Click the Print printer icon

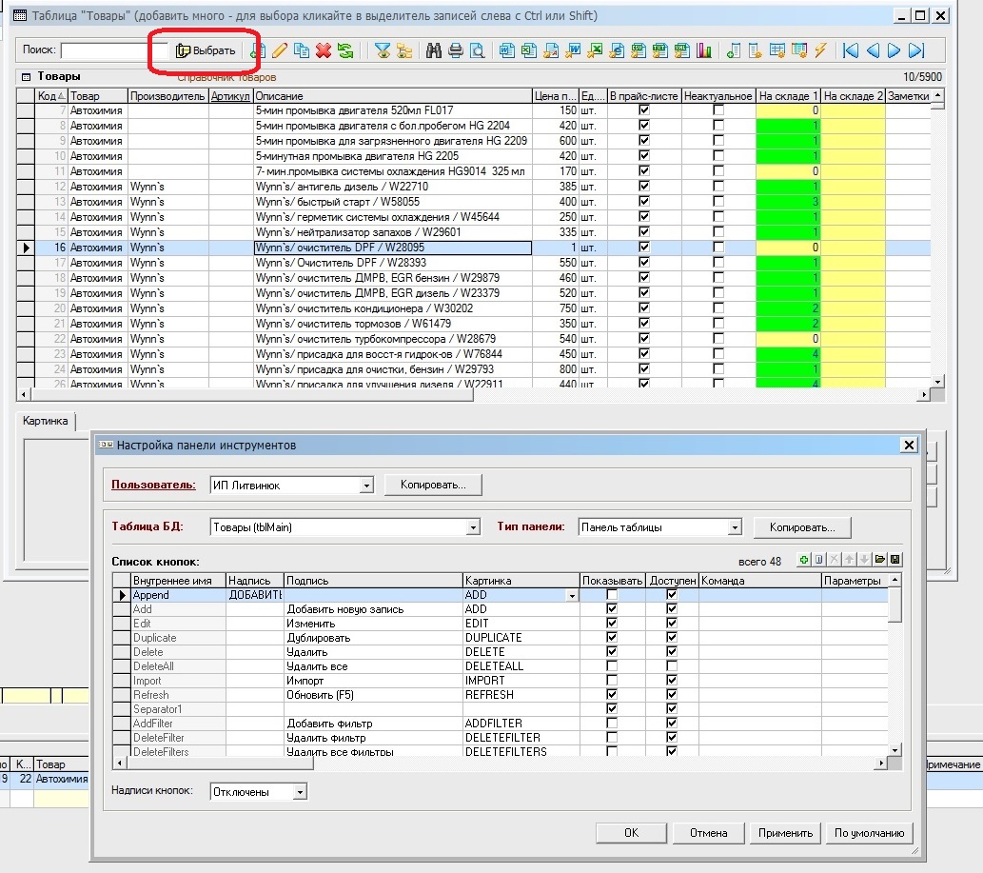[456, 50]
